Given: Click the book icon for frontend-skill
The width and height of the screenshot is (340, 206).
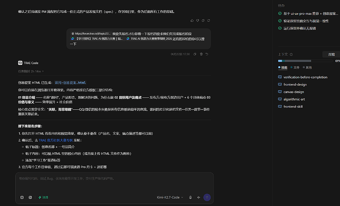Looking at the screenshot, I should 280,106.
